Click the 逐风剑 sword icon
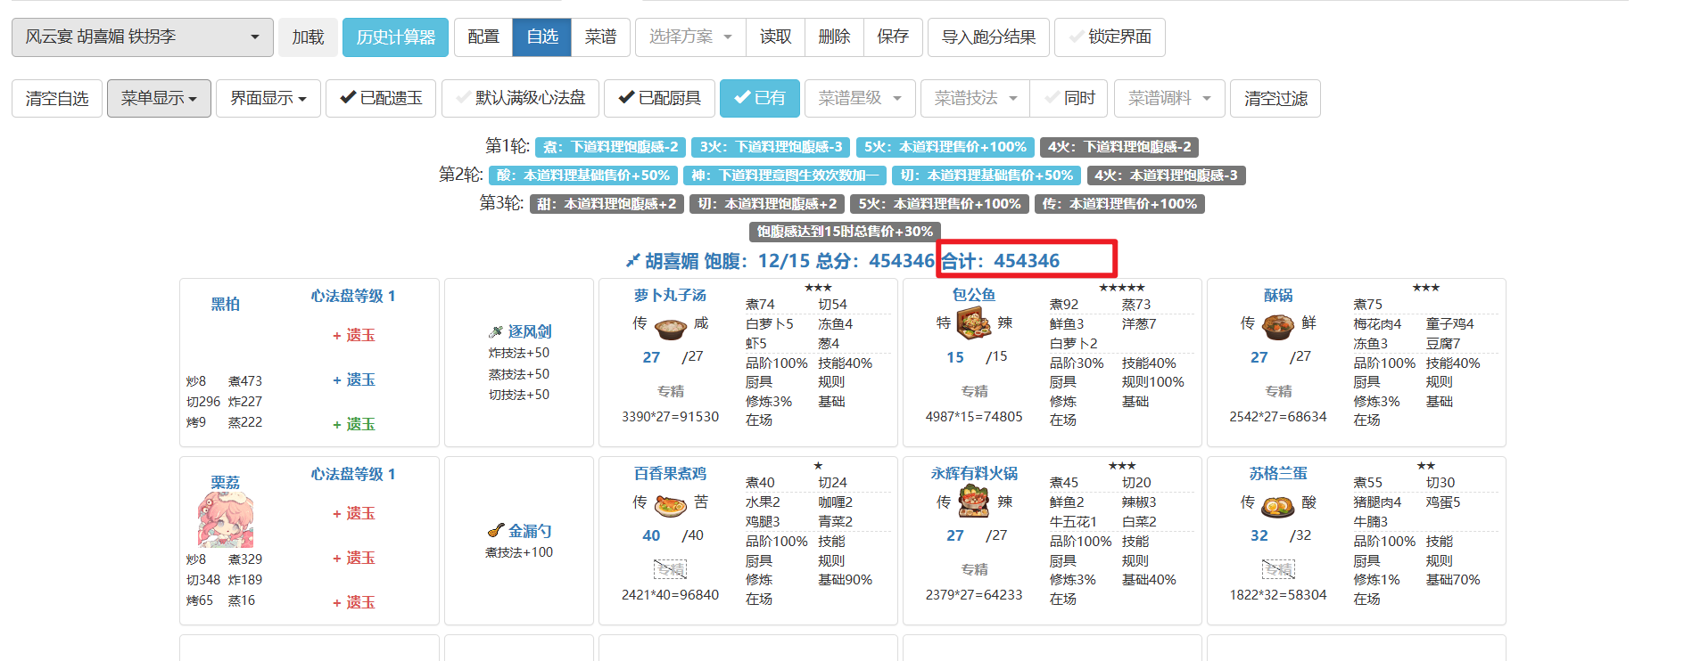Screen dimensions: 1684x661 pyautogui.click(x=496, y=331)
